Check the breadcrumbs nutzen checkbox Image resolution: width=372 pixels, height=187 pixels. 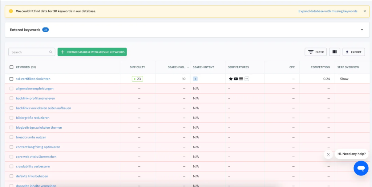point(11,137)
